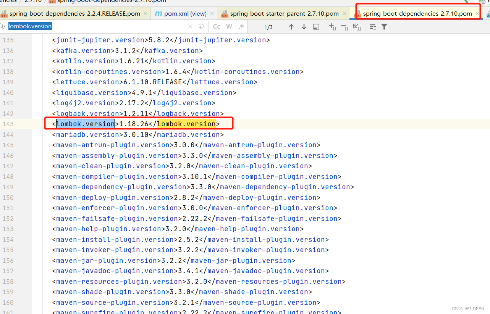The image size is (490, 314).
Task: Select all search occurrences icon
Action: tap(357, 27)
